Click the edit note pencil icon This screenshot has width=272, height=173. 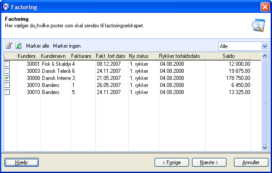tap(9, 46)
